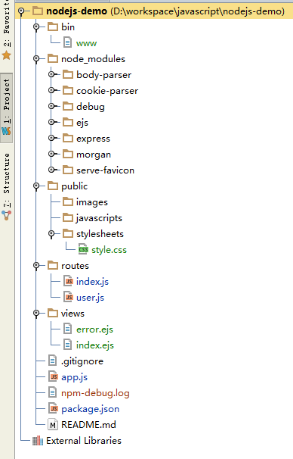
Task: Click the body-parser folder icon
Action: tap(68, 75)
